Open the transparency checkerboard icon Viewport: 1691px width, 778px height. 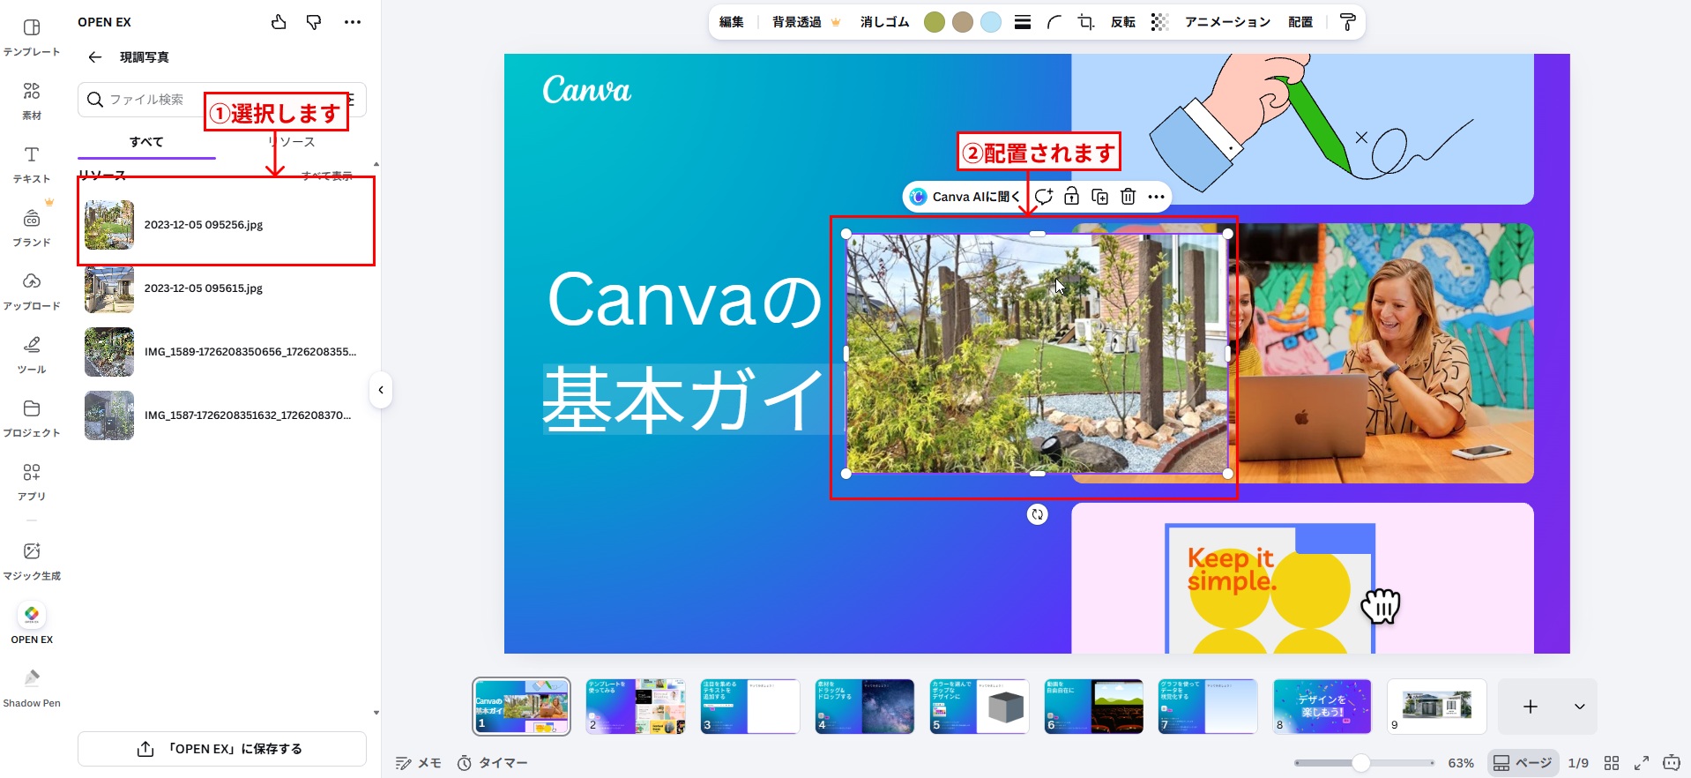[x=1160, y=22]
